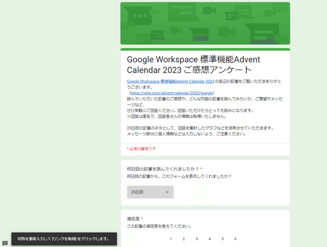The image size is (327, 247).
Task: Click the report problem icon at bottom left
Action: [x=5, y=243]
